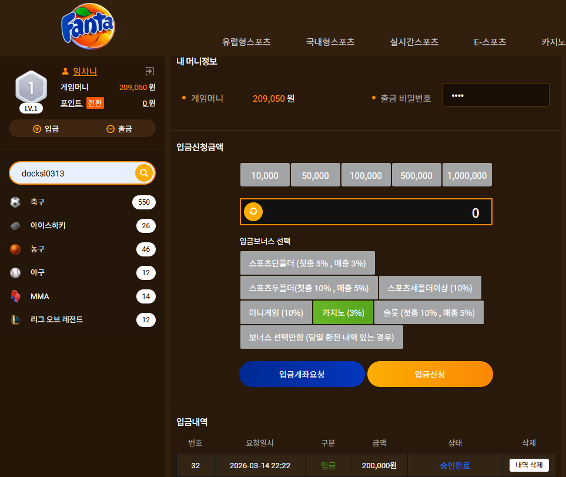Add 100,000 preset amount
Viewport: 566px width, 477px height.
pyautogui.click(x=366, y=175)
